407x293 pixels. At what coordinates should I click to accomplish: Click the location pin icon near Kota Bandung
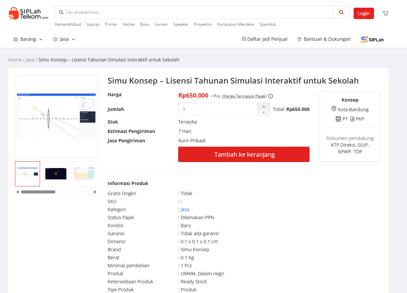(x=334, y=109)
